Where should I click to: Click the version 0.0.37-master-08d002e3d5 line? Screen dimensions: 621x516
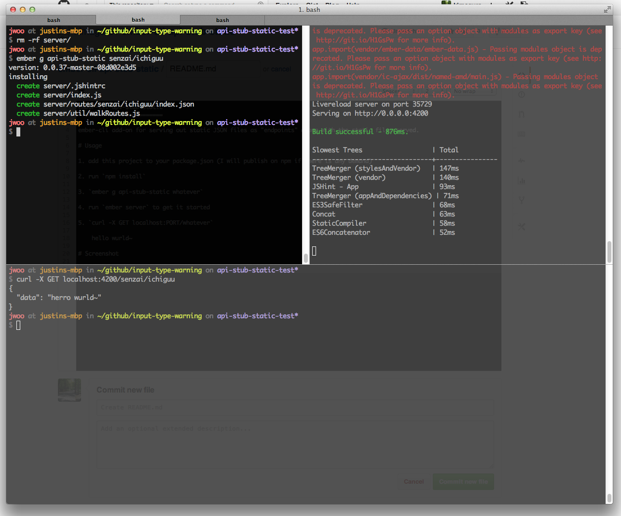click(x=72, y=68)
